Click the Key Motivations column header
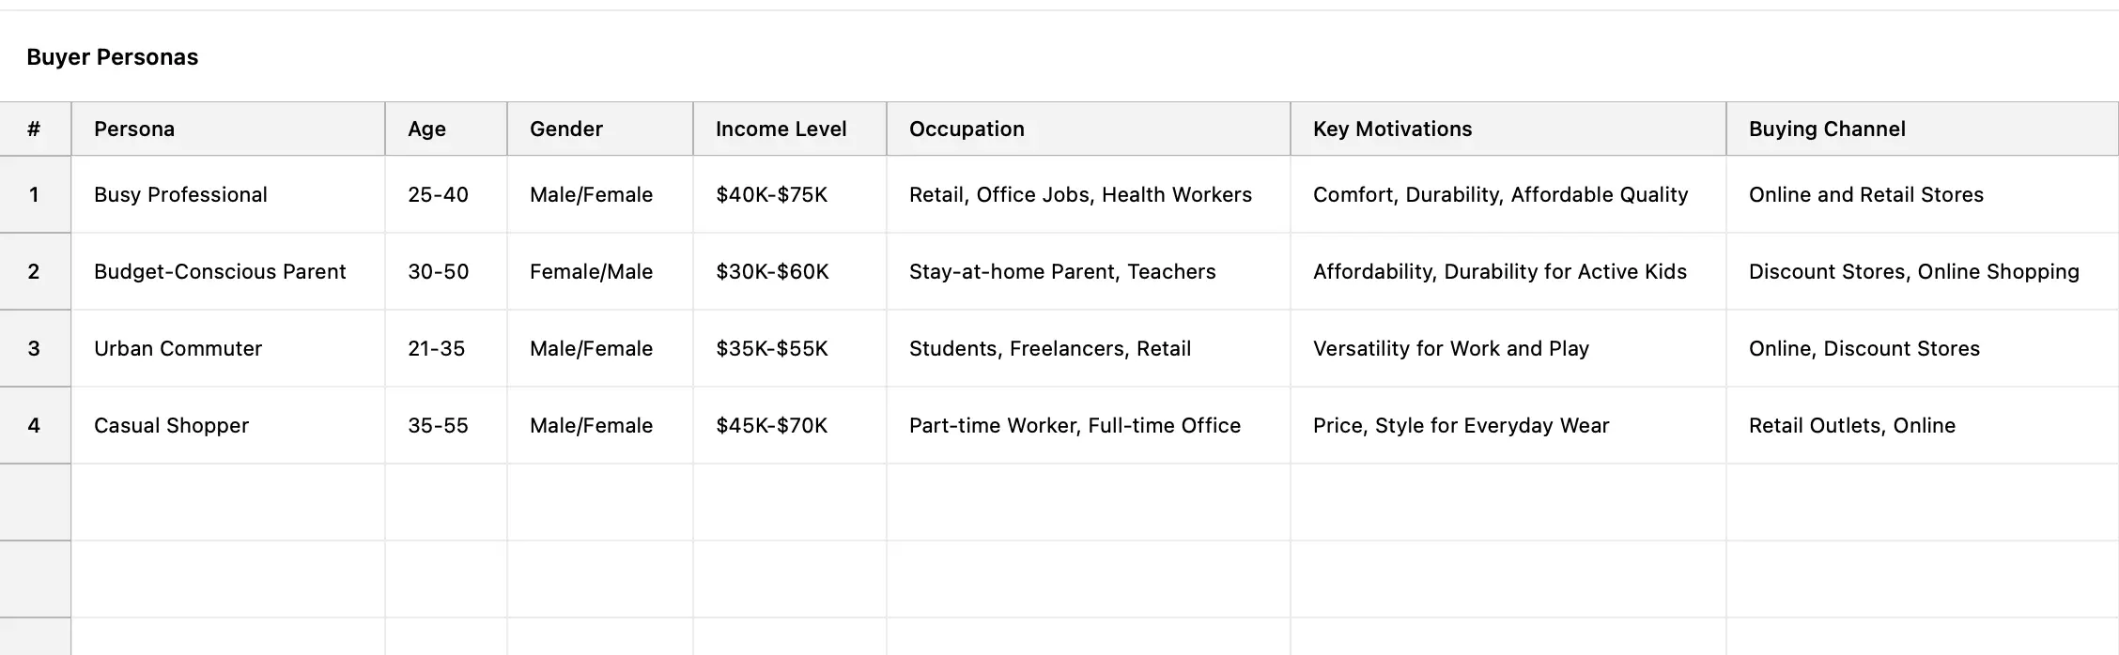 click(x=1392, y=129)
